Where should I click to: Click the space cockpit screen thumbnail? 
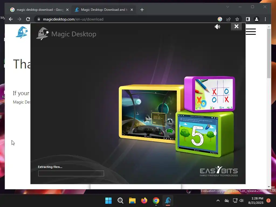[149, 113]
